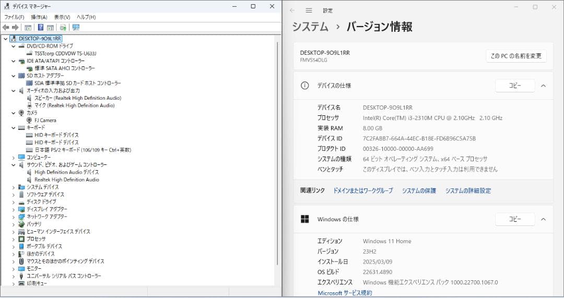Expand the computer category node
The height and width of the screenshot is (298, 564).
13,158
